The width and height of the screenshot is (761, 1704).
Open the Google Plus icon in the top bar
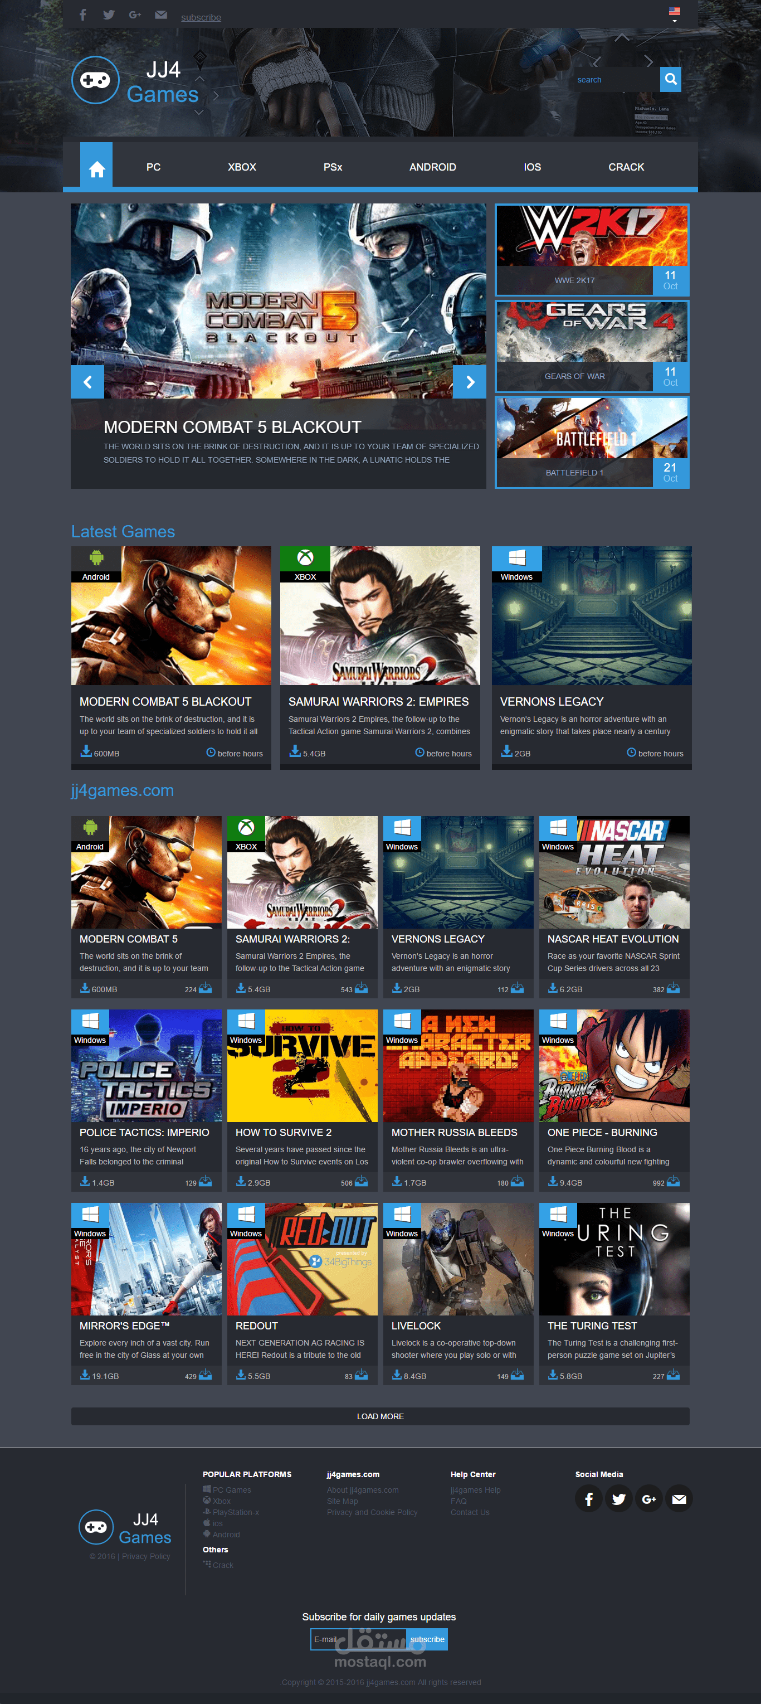pos(135,14)
